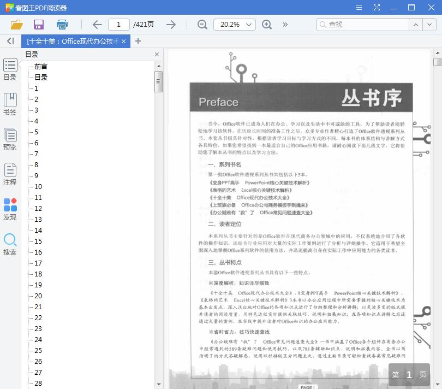The image size is (442, 389).
Task: Click the 丛书序 Preface page header
Action: point(301,97)
